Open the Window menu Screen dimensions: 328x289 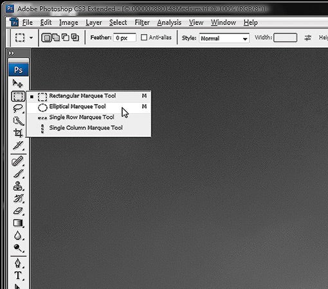pyautogui.click(x=223, y=22)
